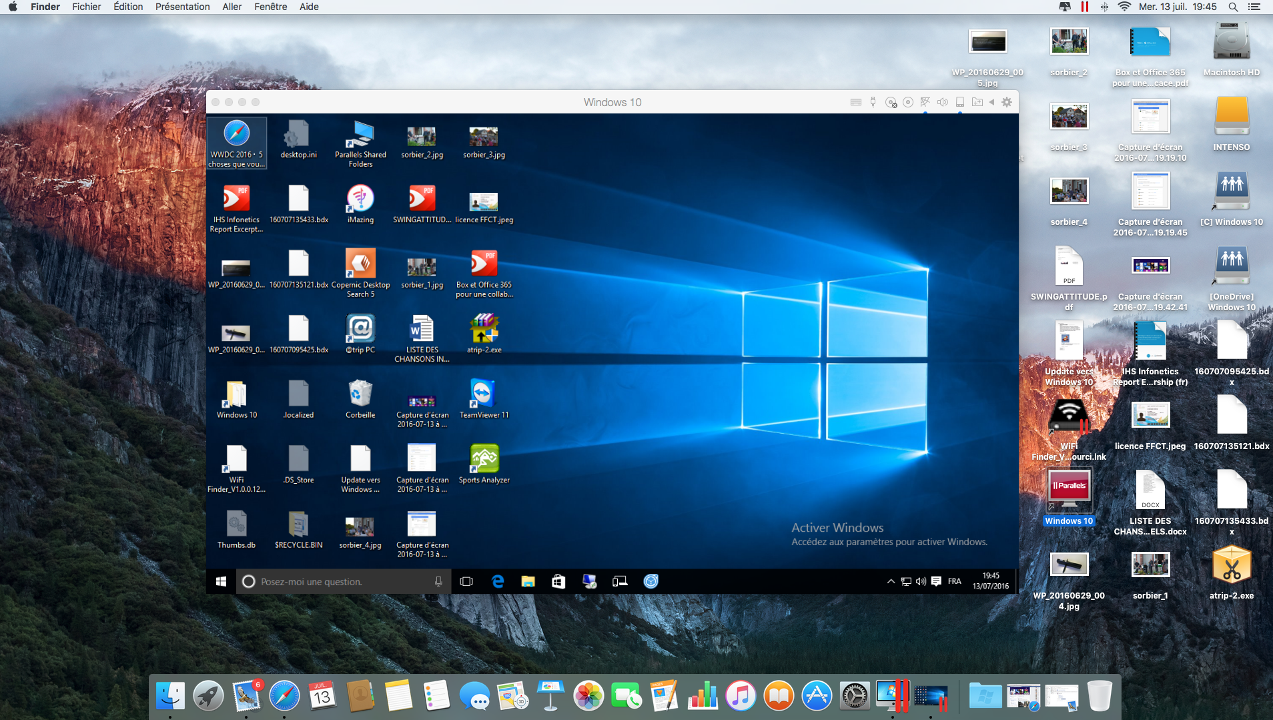Collapse Parallels title bar icons arrow
The image size is (1273, 720).
pyautogui.click(x=992, y=102)
